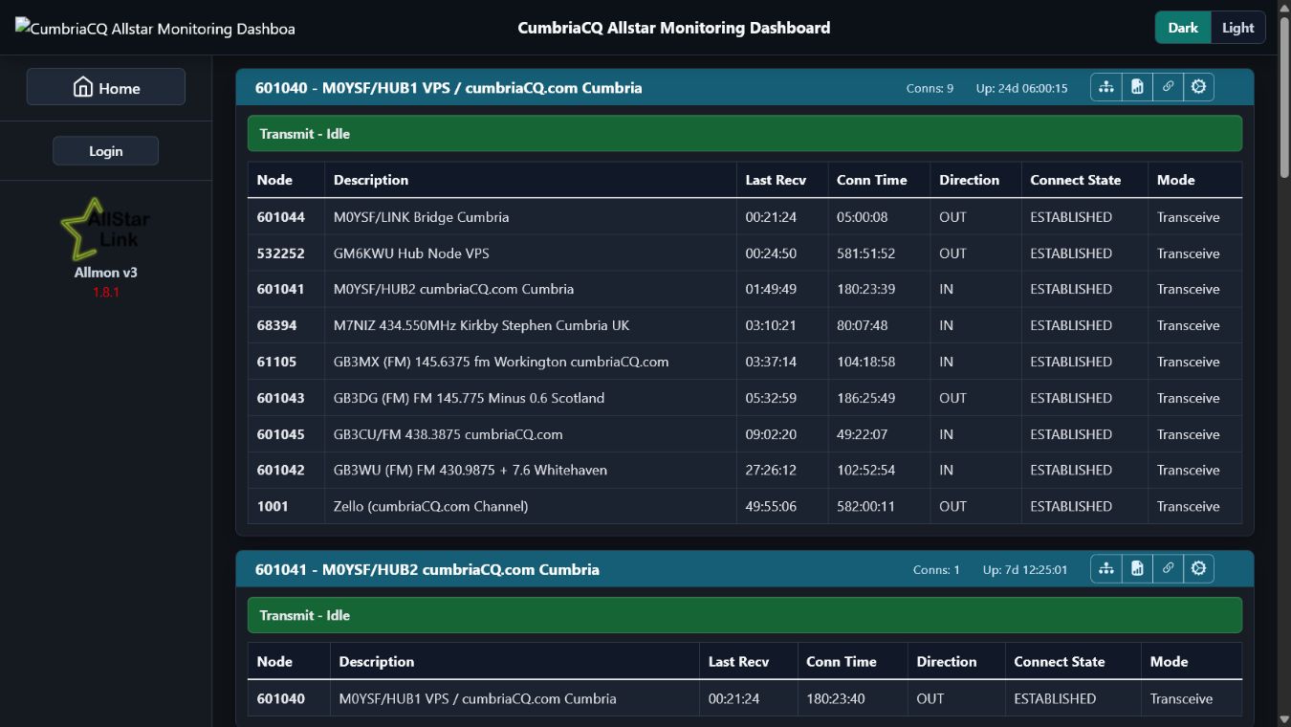1291x727 pixels.
Task: Click Last Recv value 00:24:50
Action: coord(771,253)
